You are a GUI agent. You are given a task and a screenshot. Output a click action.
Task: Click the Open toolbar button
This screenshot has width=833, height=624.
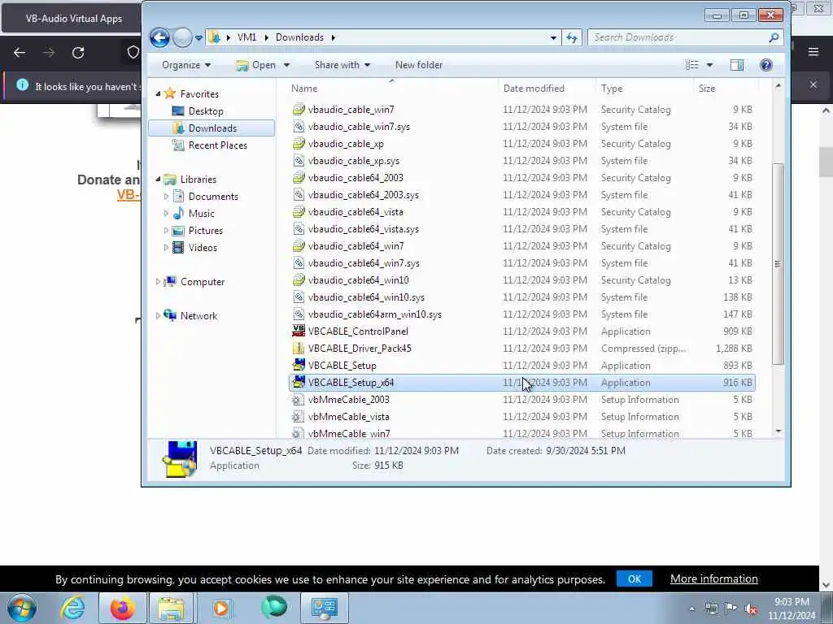[x=256, y=65]
